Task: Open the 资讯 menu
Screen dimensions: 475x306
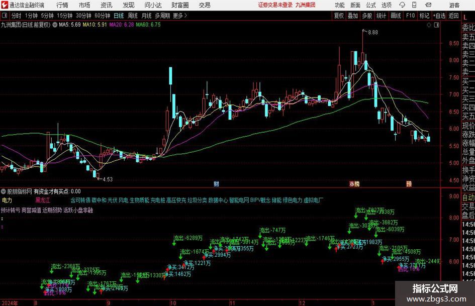Action: tap(107, 5)
